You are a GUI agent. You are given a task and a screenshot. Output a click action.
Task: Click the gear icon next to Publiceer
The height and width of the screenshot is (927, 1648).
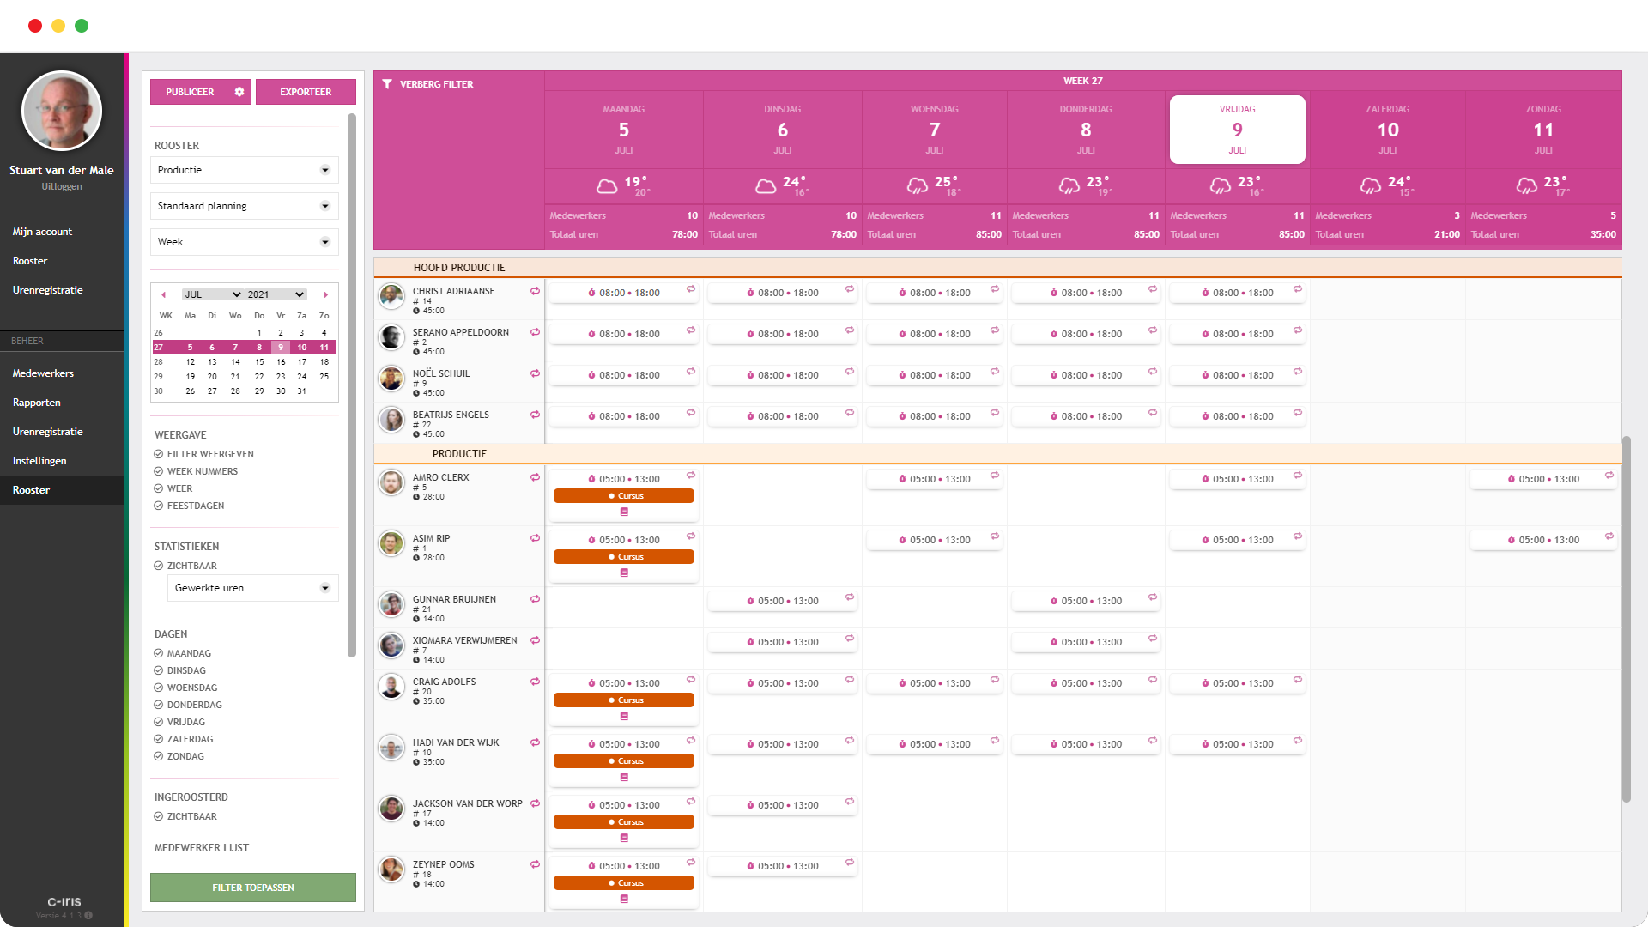239,92
